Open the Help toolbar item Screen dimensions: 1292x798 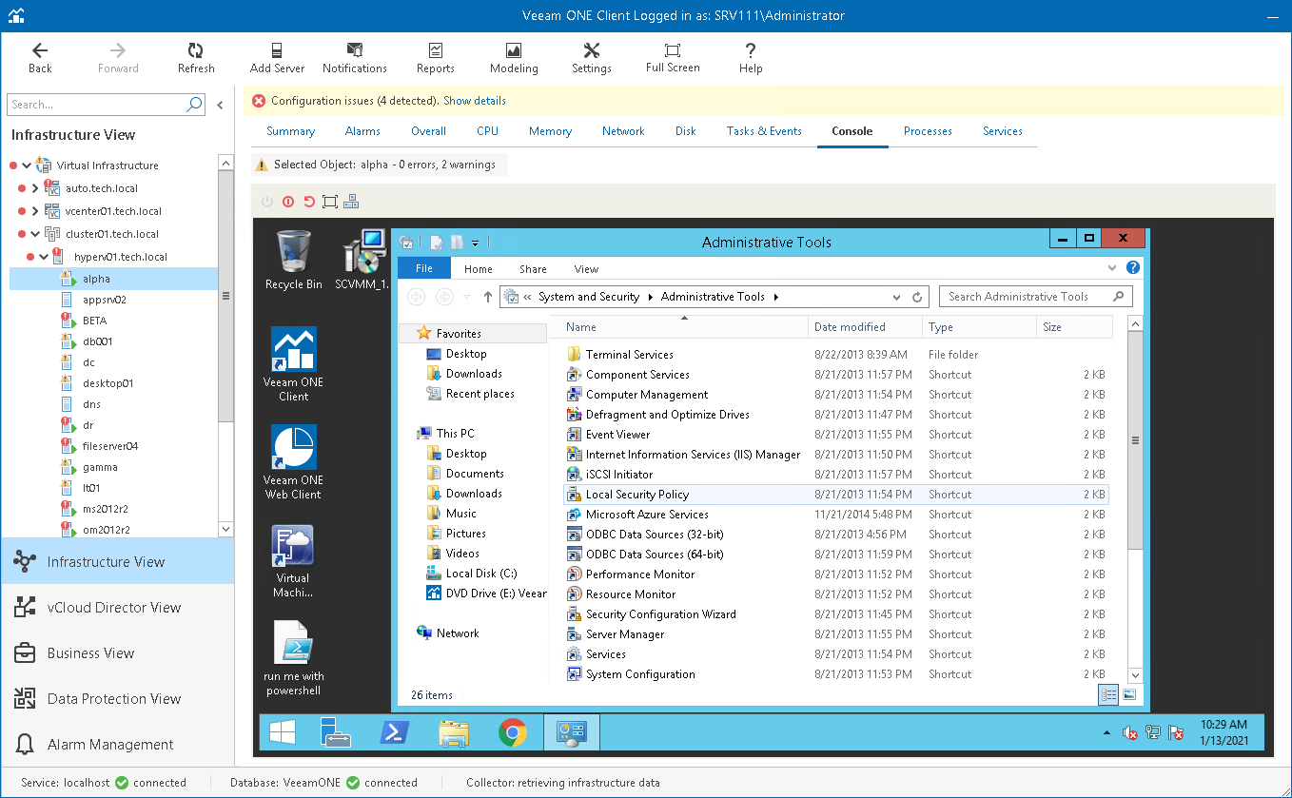751,57
